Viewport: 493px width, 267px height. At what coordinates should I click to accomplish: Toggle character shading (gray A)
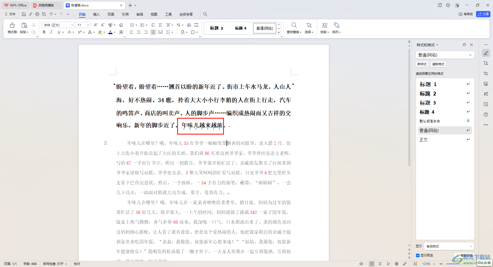tap(121, 32)
